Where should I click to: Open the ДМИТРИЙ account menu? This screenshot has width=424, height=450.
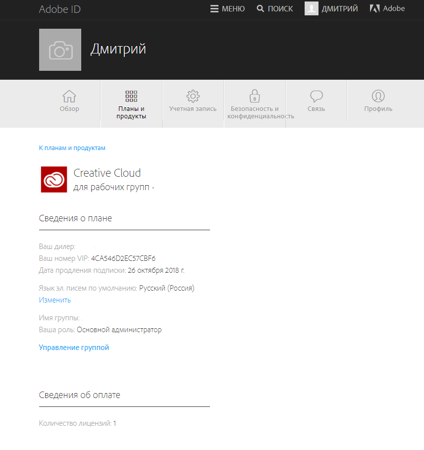[340, 9]
